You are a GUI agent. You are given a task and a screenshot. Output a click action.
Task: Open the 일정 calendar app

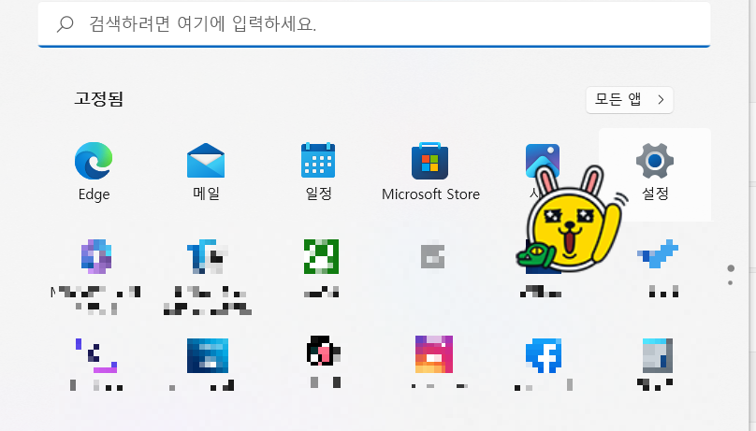coord(318,161)
